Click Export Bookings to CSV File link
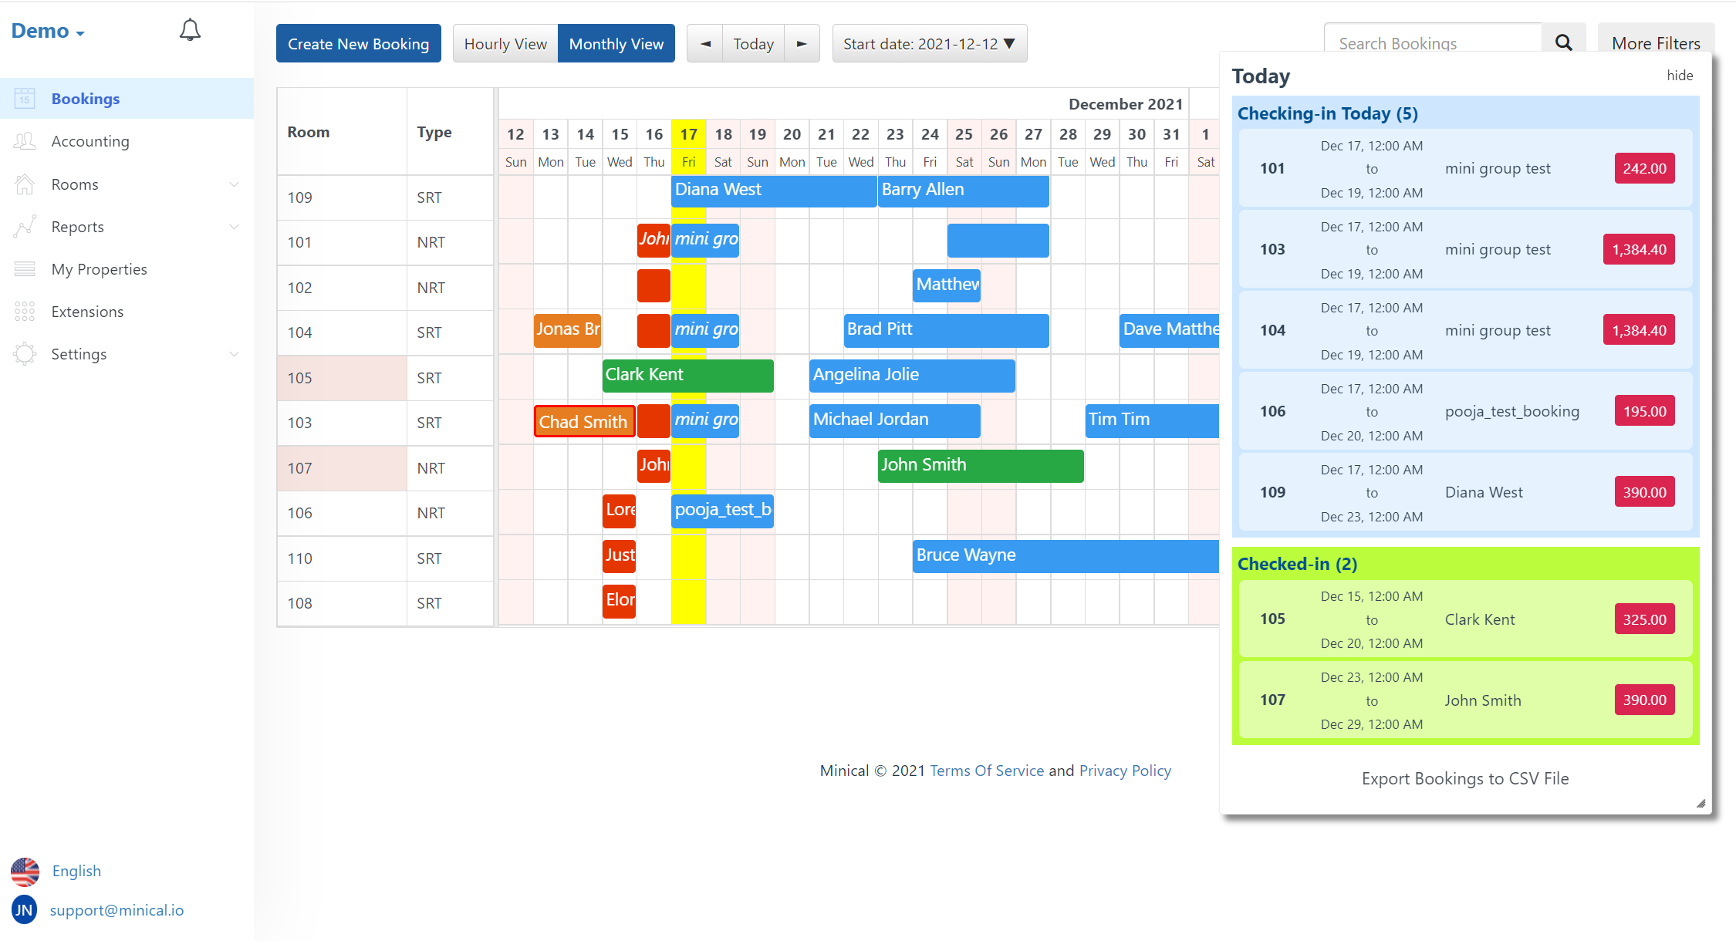 click(1465, 777)
